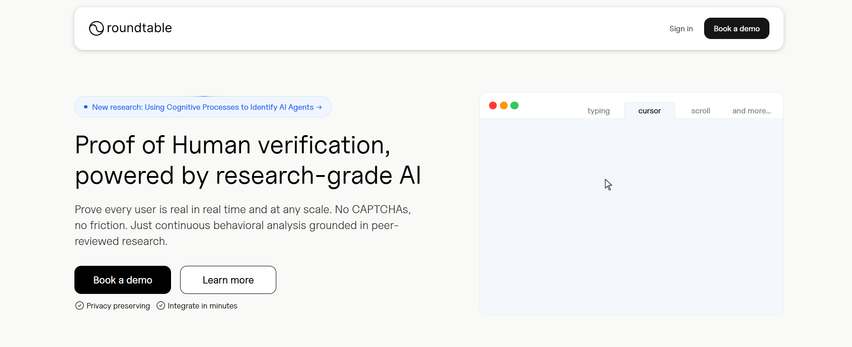The height and width of the screenshot is (347, 852).
Task: Click the orange dot in demo window
Action: point(504,105)
